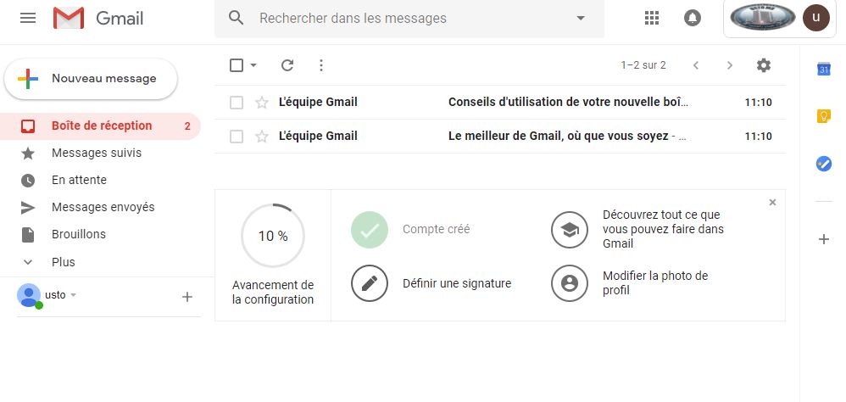Open the select-all dropdown arrow
846x402 pixels.
pos(253,65)
